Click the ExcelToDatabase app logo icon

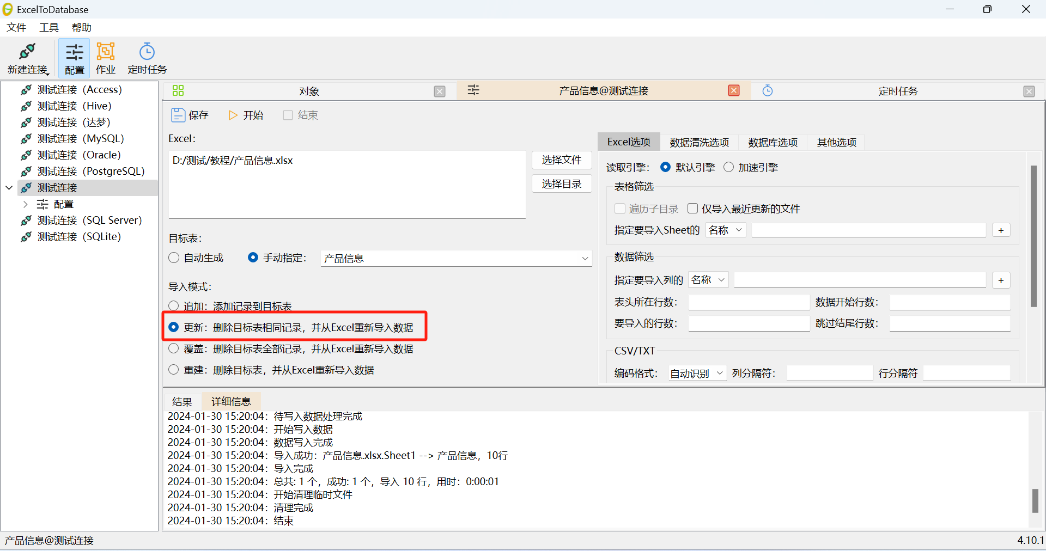[8, 9]
